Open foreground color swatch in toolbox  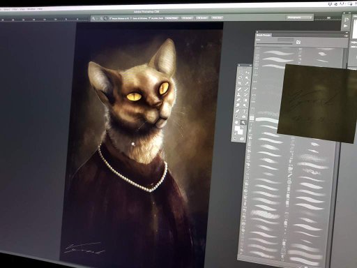[x=237, y=128]
